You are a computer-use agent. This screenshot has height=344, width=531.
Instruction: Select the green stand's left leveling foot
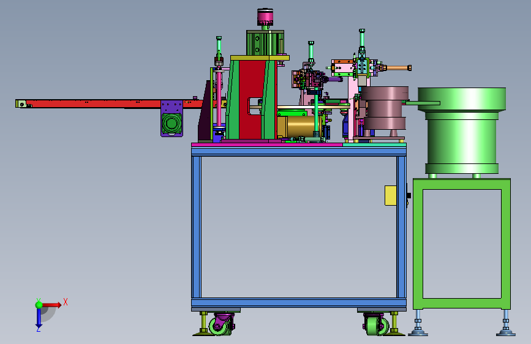(x=418, y=323)
